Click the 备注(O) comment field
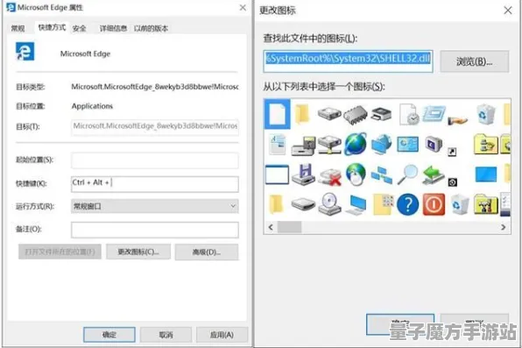Image resolution: width=522 pixels, height=348 pixels. (155, 230)
